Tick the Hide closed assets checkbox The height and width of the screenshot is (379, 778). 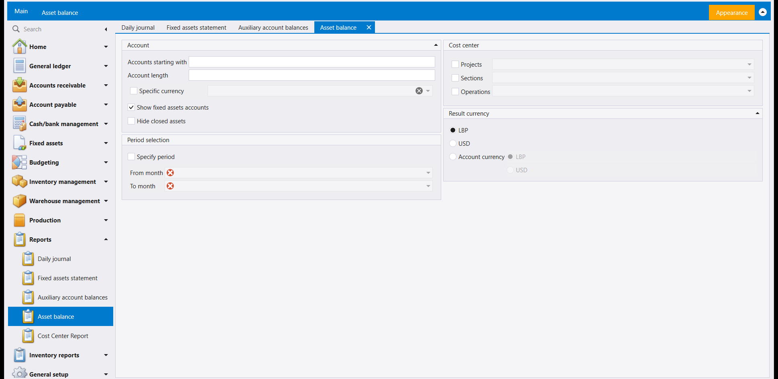(131, 121)
